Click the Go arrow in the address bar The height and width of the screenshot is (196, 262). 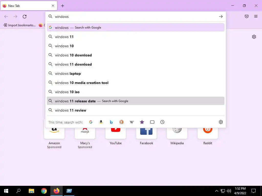221,17
